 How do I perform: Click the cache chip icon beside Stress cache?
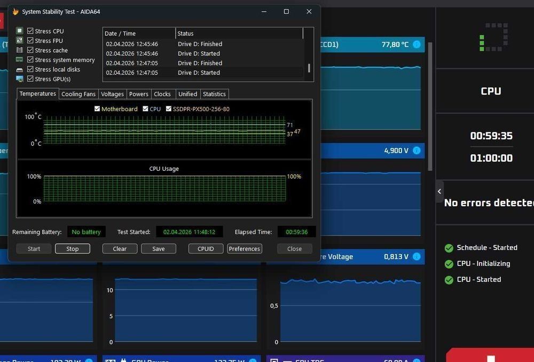(x=20, y=50)
